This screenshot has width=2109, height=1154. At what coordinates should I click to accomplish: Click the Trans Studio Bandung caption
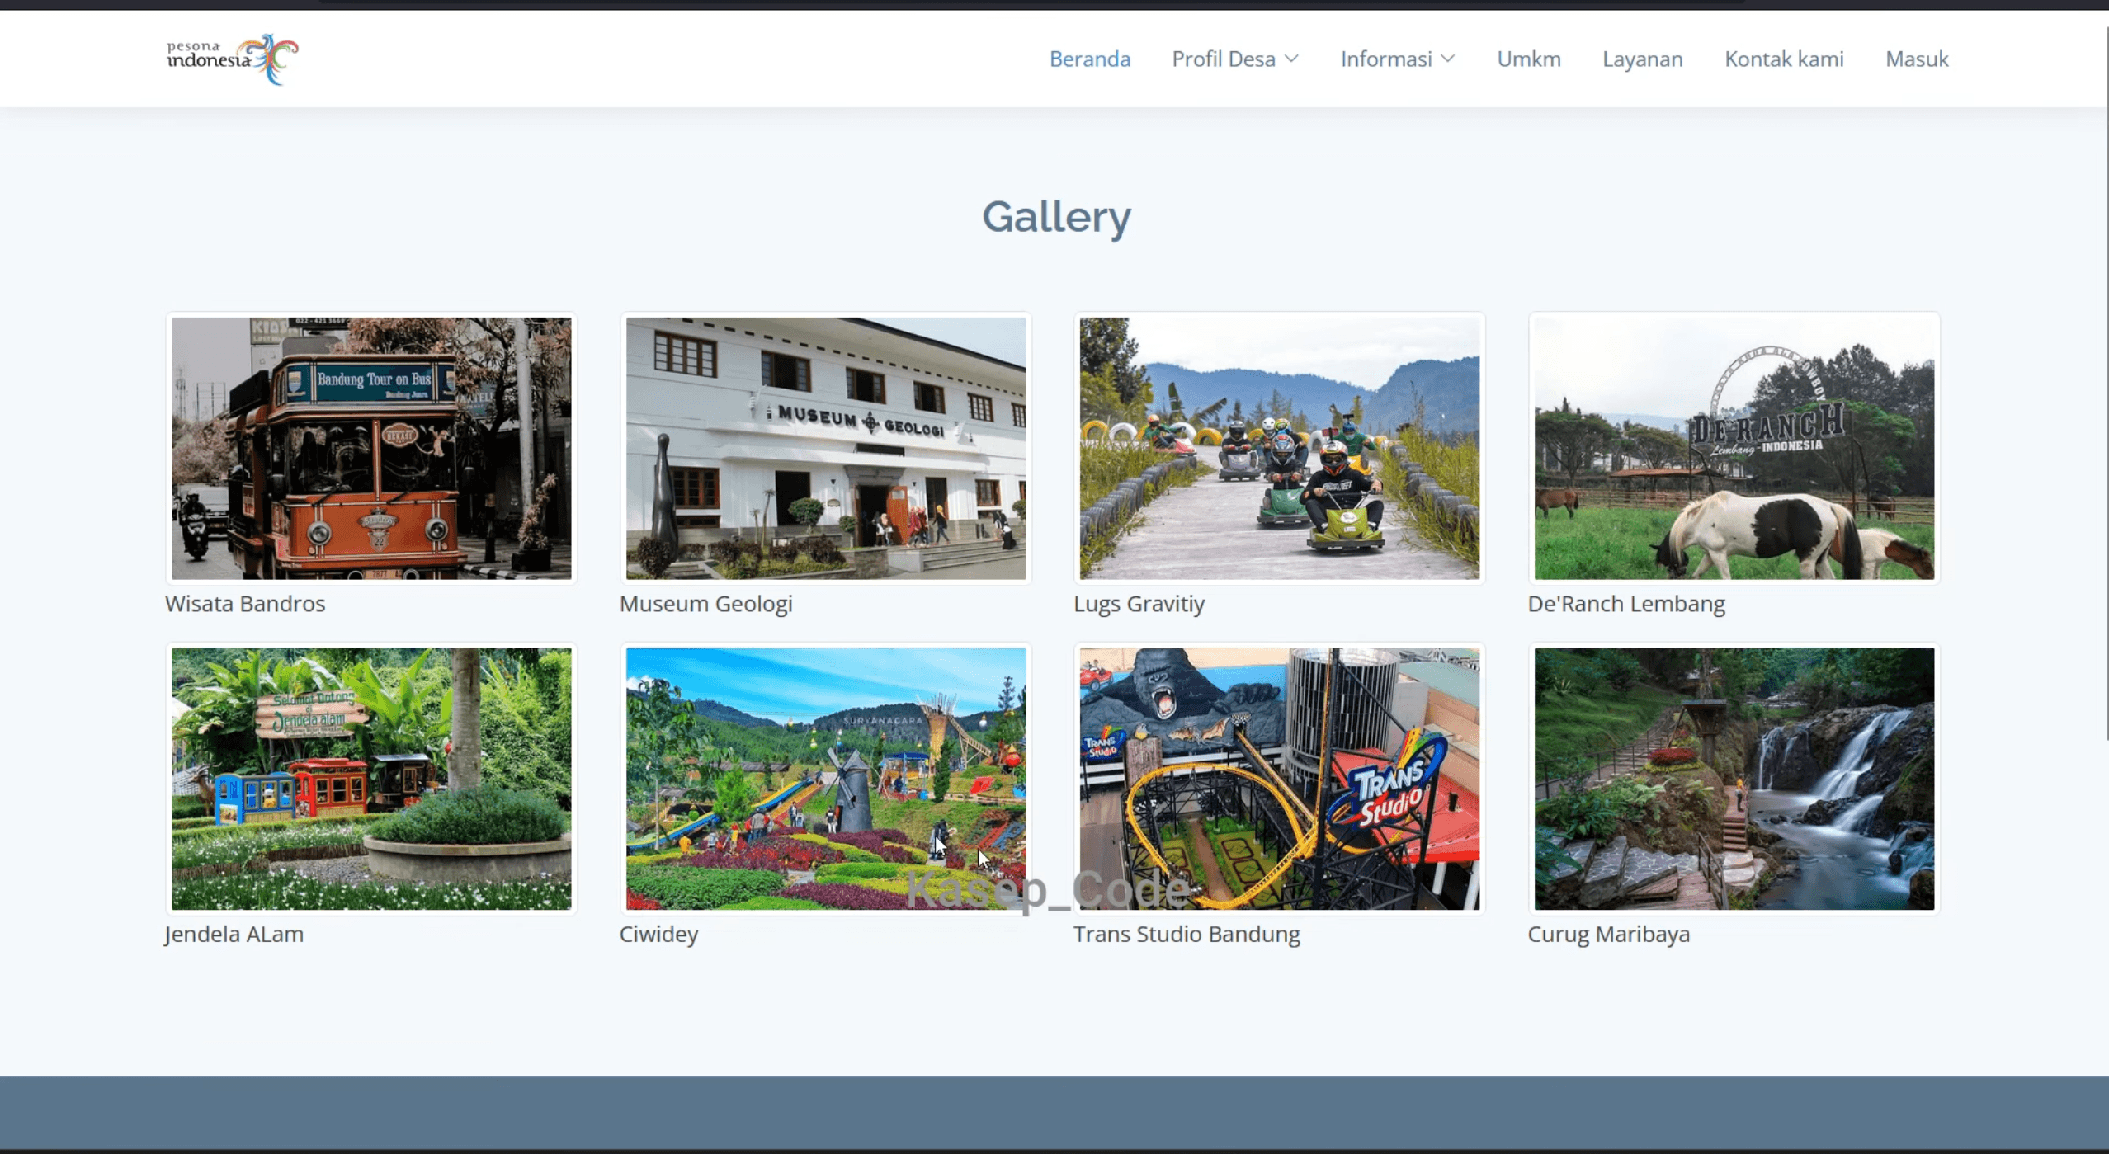tap(1187, 935)
